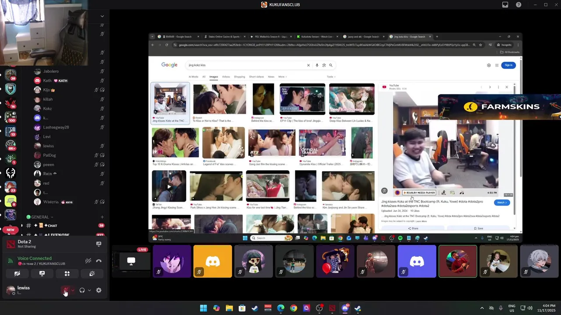This screenshot has height=315, width=561.
Task: Open Discord help question-mark icon
Action: click(518, 5)
